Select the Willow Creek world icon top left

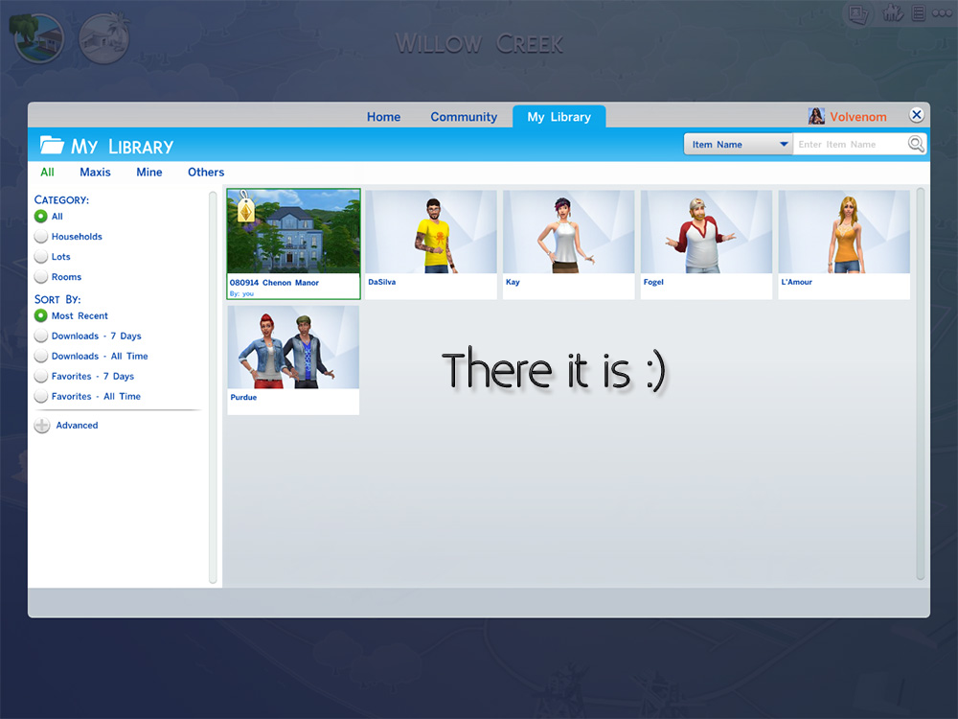click(37, 37)
